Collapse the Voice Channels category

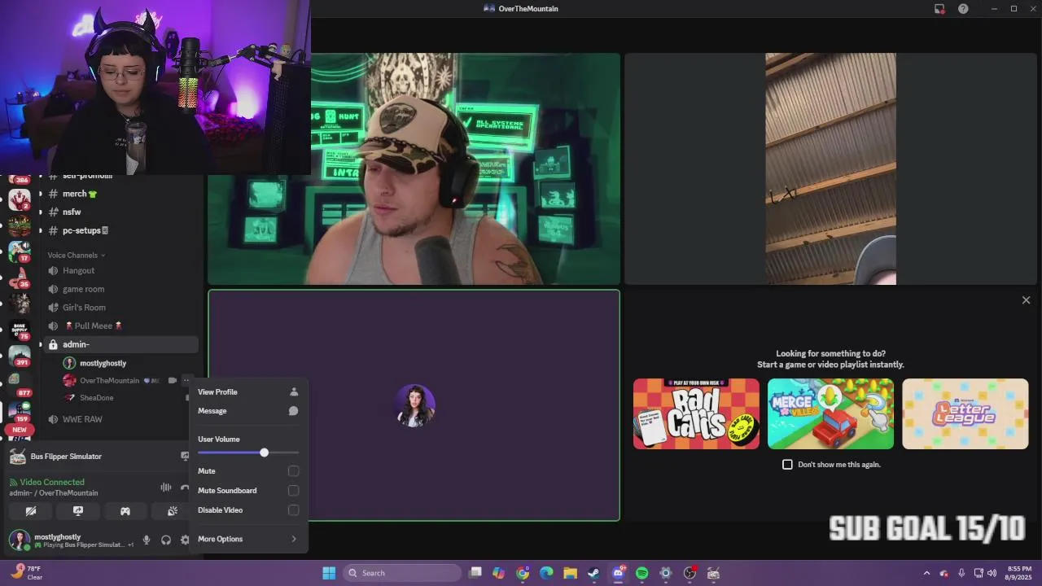tap(77, 256)
